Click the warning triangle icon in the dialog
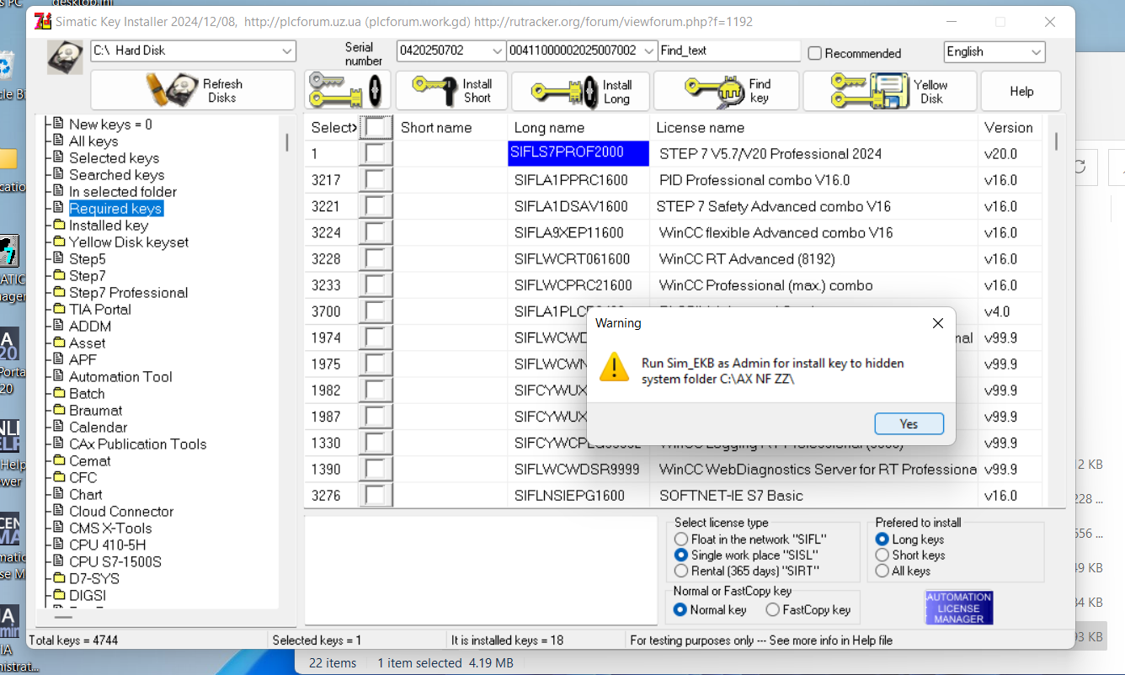The width and height of the screenshot is (1125, 675). pyautogui.click(x=615, y=367)
